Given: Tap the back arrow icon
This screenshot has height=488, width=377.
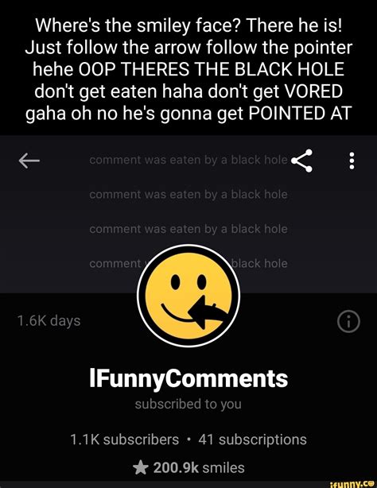Looking at the screenshot, I should (29, 161).
